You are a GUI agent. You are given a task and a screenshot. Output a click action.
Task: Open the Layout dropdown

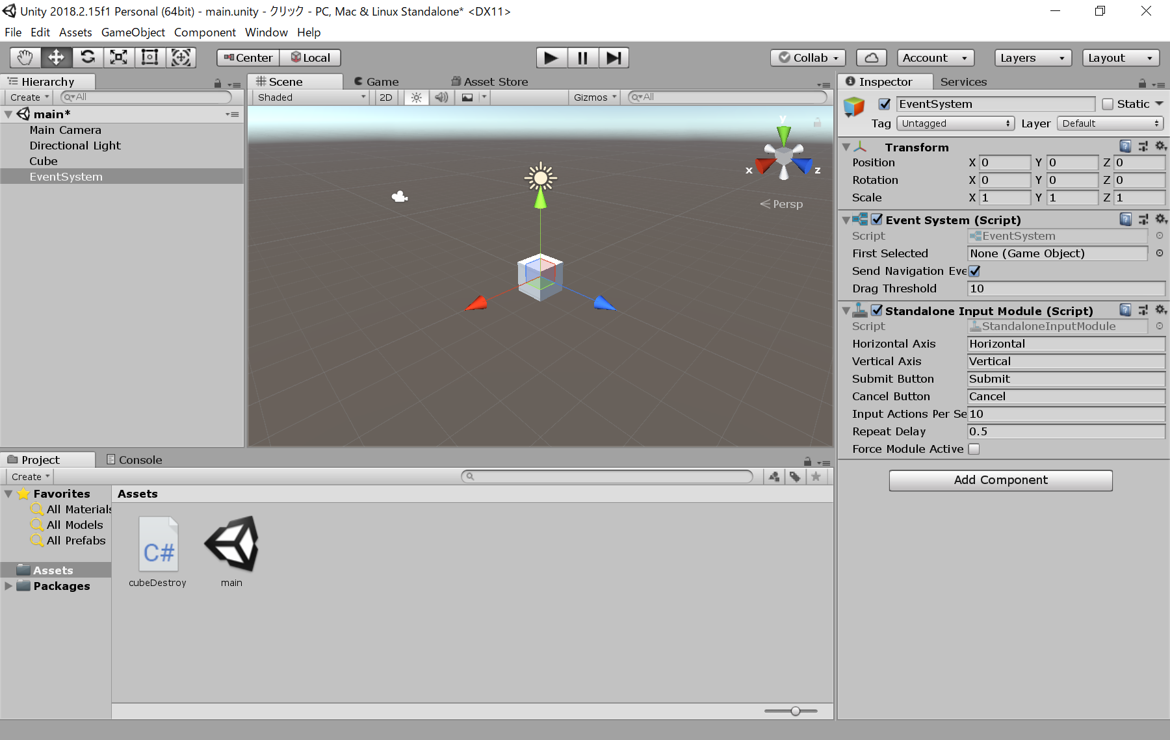coord(1121,58)
